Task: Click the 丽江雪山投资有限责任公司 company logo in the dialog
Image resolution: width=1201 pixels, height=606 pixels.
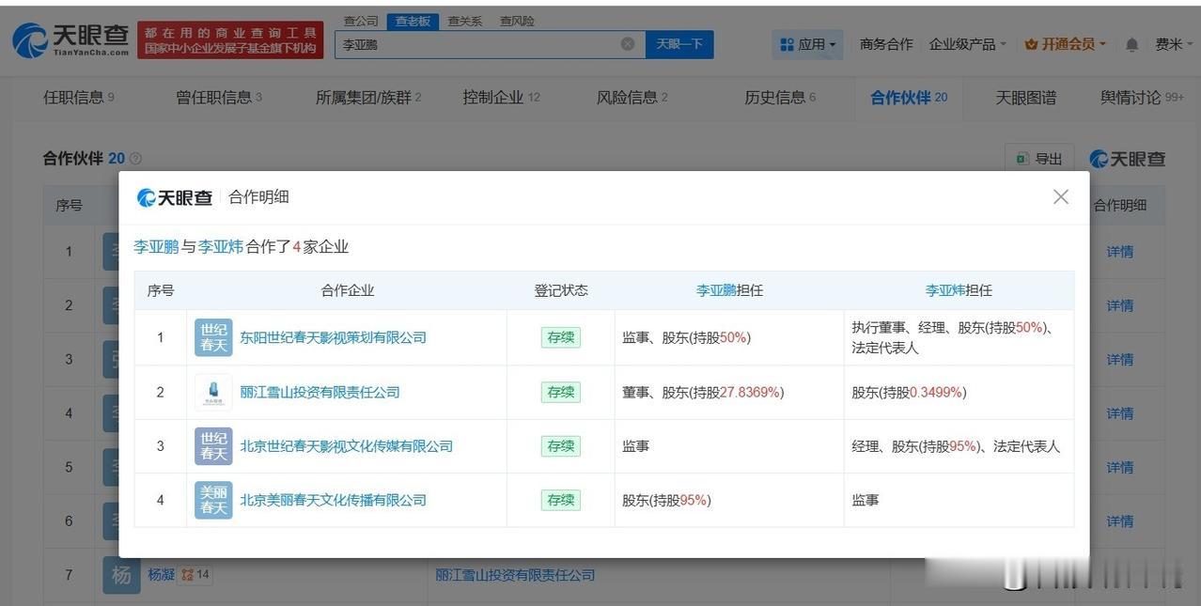Action: [x=213, y=392]
